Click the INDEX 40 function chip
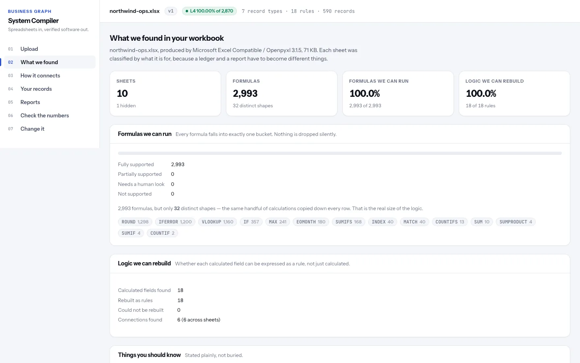 coord(383,222)
